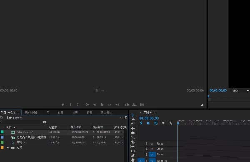Image resolution: width=250 pixels, height=162 pixels.
Task: Step back one frame in Source monitor
Action: point(95,105)
